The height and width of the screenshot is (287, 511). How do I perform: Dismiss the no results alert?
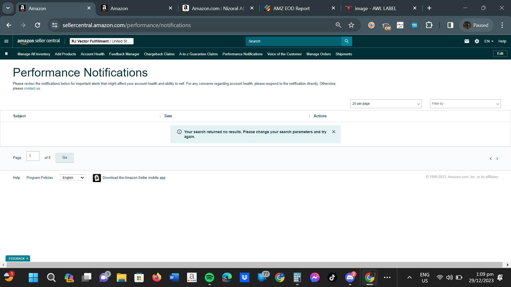tap(334, 132)
